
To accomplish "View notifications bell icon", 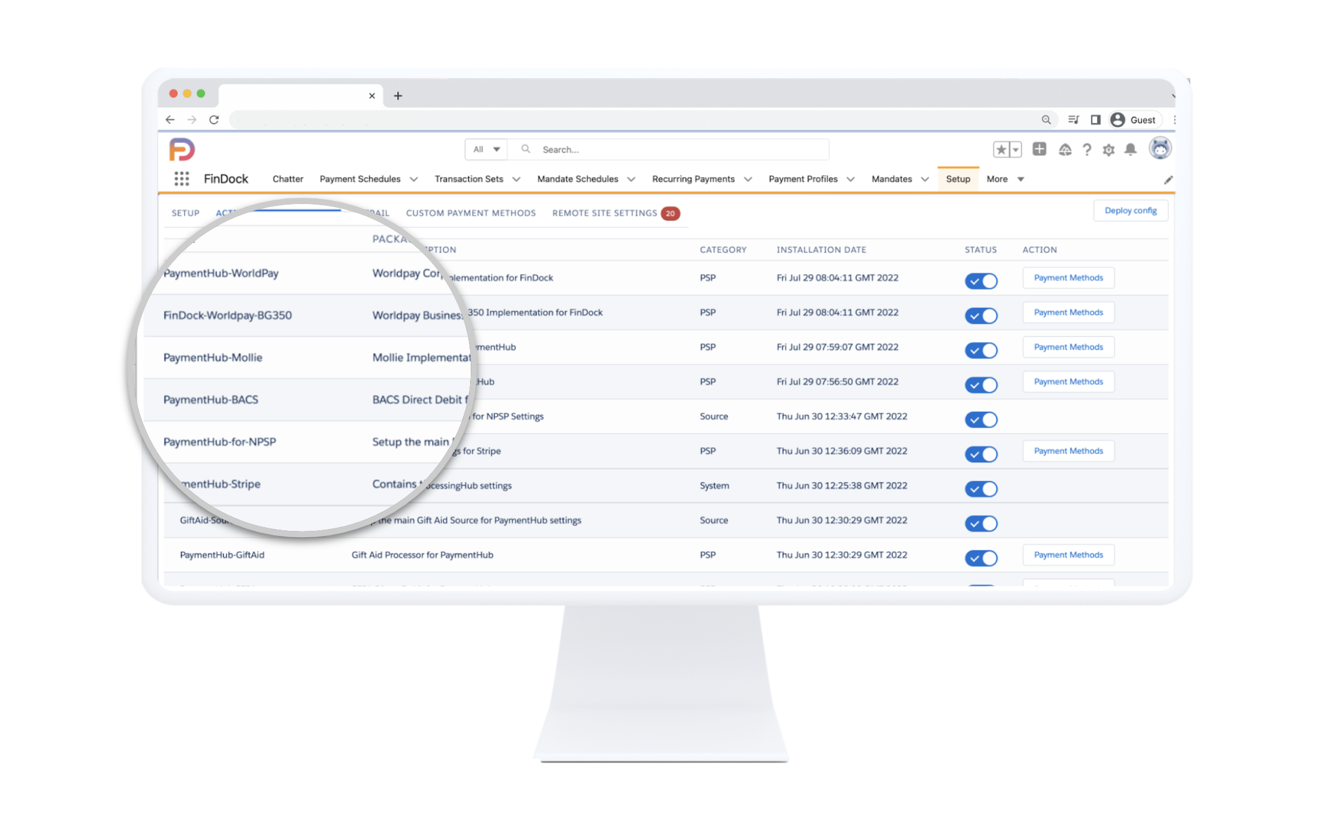I will (1130, 149).
